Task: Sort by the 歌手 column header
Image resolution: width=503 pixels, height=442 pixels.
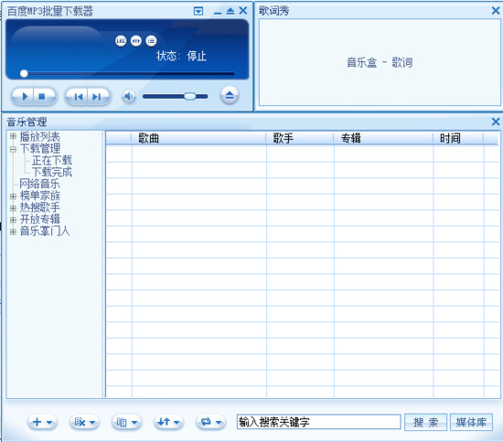Action: (300, 139)
